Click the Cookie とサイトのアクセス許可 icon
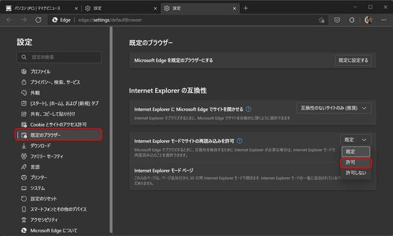The height and width of the screenshot is (236, 393). pyautogui.click(x=24, y=125)
